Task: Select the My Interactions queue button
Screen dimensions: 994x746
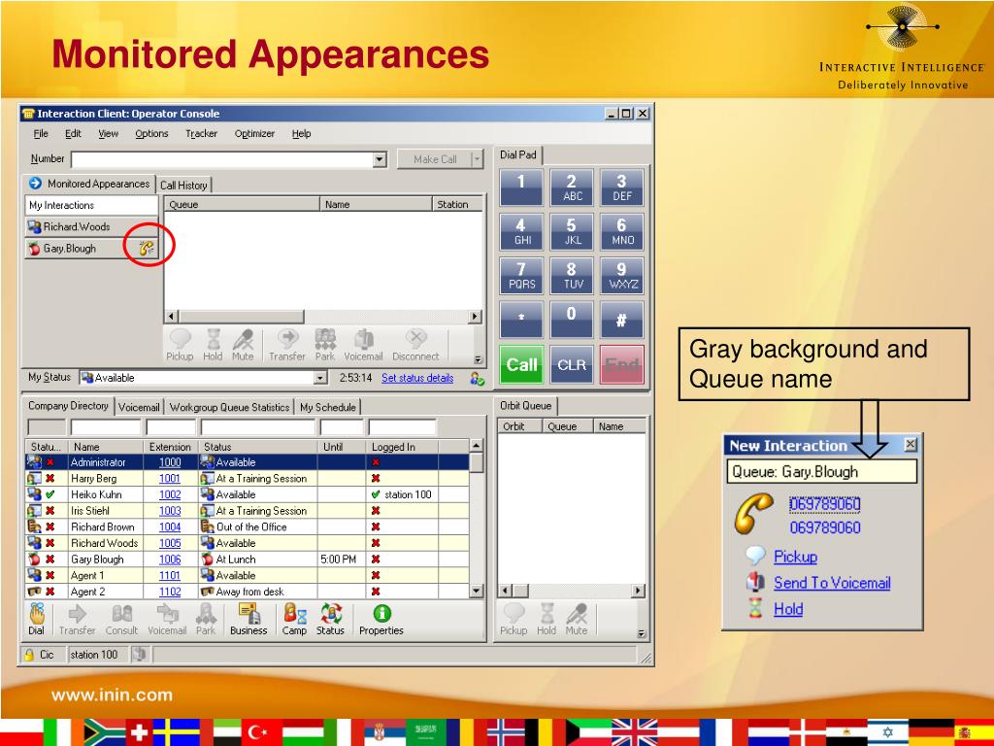Action: (x=91, y=206)
